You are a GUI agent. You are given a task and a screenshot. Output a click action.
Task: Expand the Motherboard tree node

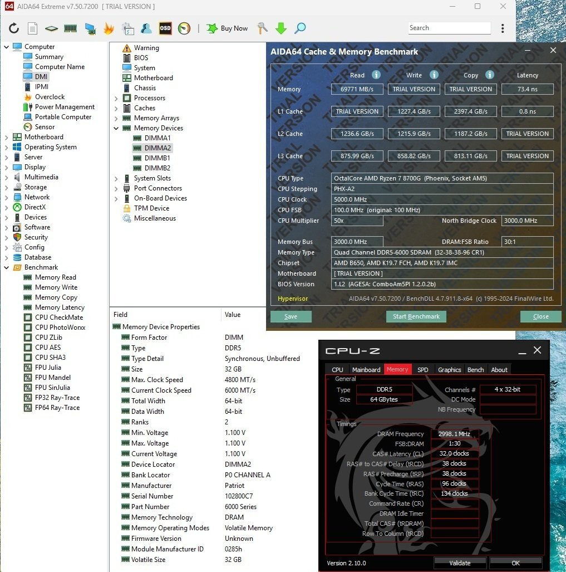[x=6, y=137]
